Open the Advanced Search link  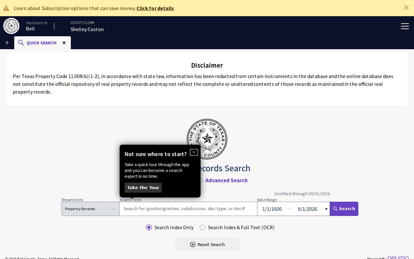click(226, 180)
